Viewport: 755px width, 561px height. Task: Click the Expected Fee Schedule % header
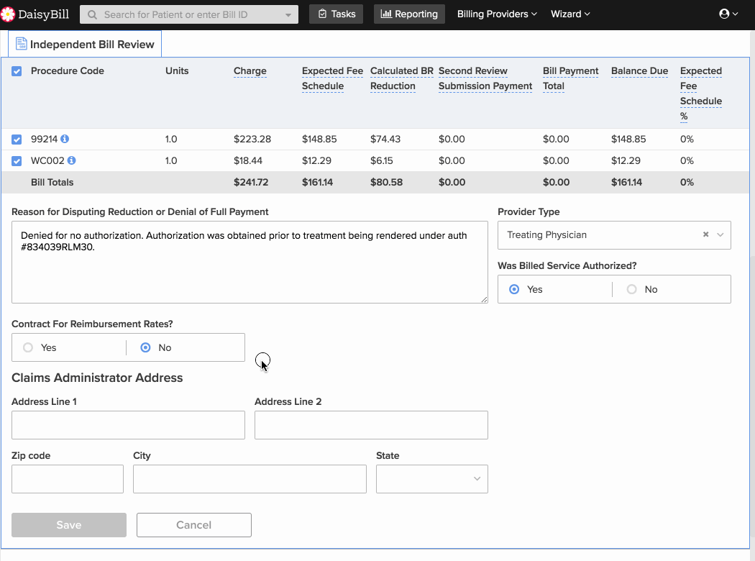(701, 93)
